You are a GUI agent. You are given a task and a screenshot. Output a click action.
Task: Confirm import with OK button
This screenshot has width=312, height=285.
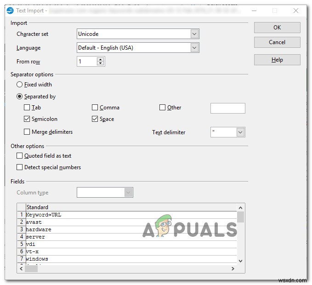pos(277,28)
